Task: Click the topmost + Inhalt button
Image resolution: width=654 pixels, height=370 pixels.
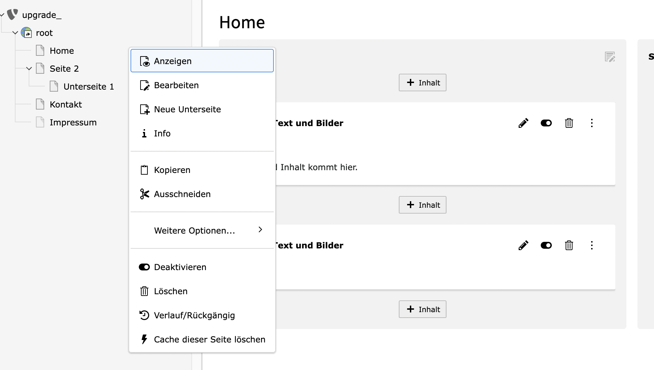Action: point(422,83)
